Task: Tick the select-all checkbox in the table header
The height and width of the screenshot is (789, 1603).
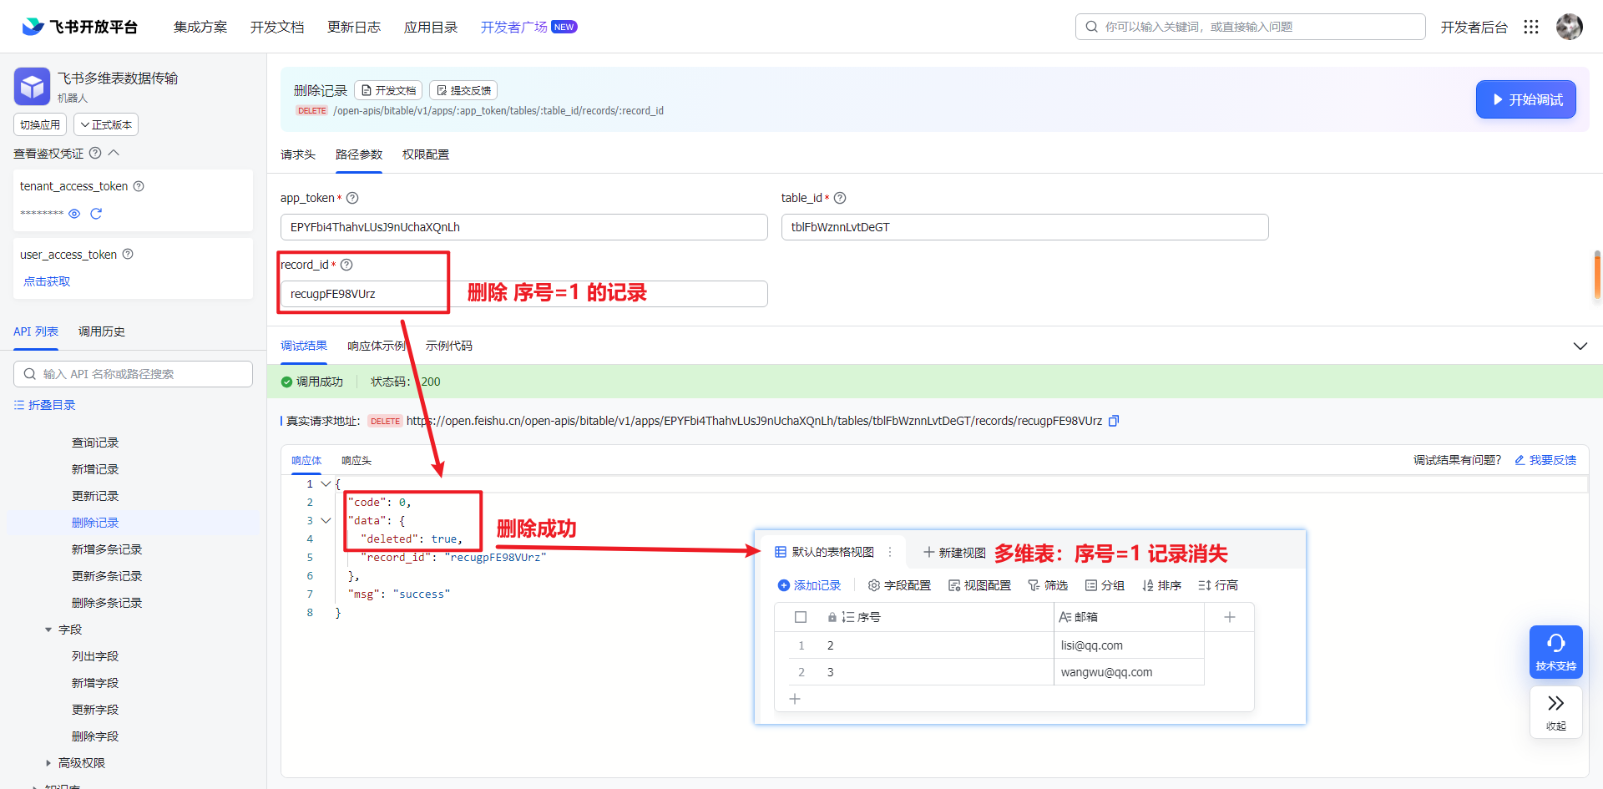Action: click(801, 617)
